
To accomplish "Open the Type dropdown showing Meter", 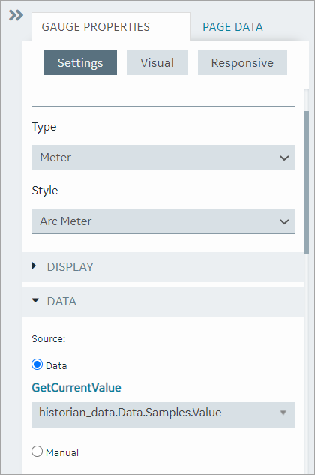I will [x=163, y=158].
